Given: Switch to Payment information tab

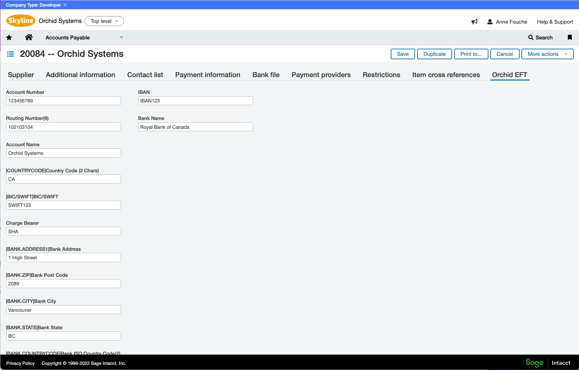Looking at the screenshot, I should click(x=208, y=75).
